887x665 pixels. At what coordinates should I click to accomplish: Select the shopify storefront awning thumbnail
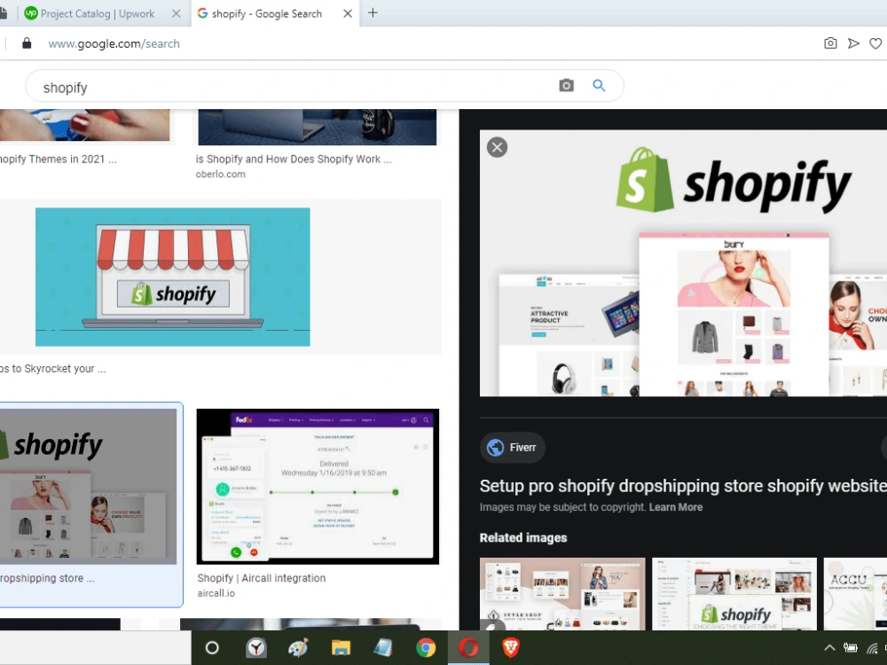click(x=173, y=277)
